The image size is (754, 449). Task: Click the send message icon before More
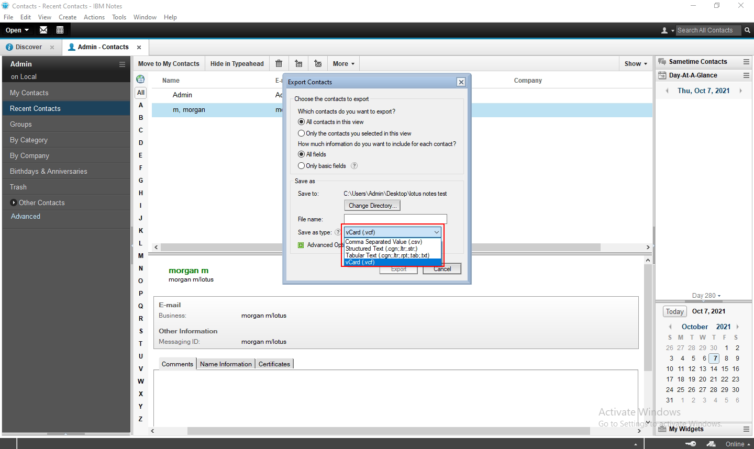pyautogui.click(x=318, y=63)
